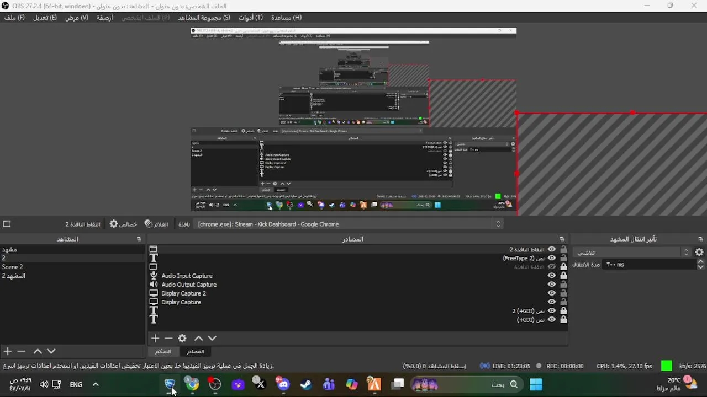
Task: Add a new scene with plus icon
Action: (8, 351)
